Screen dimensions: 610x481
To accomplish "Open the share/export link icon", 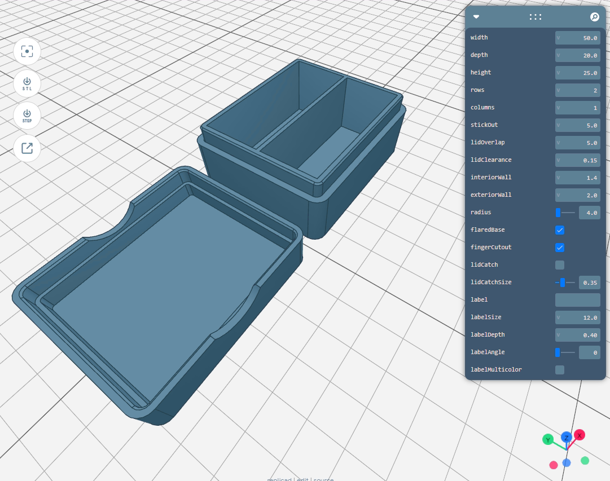I will [x=27, y=148].
